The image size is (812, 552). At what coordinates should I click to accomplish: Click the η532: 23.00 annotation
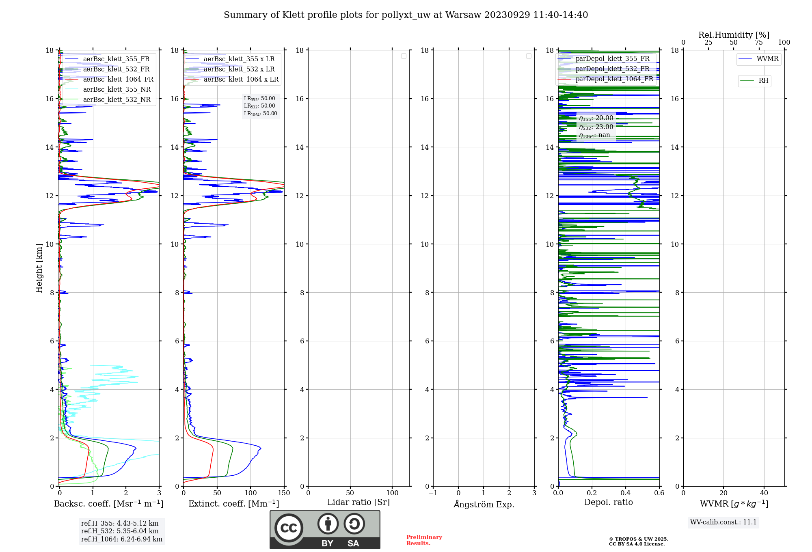(596, 127)
